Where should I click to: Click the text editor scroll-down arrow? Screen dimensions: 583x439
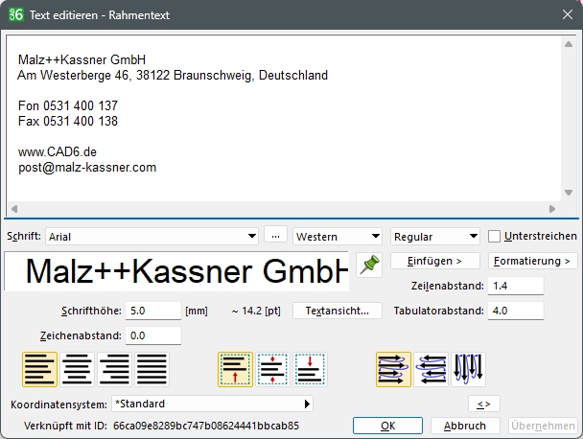click(x=568, y=193)
